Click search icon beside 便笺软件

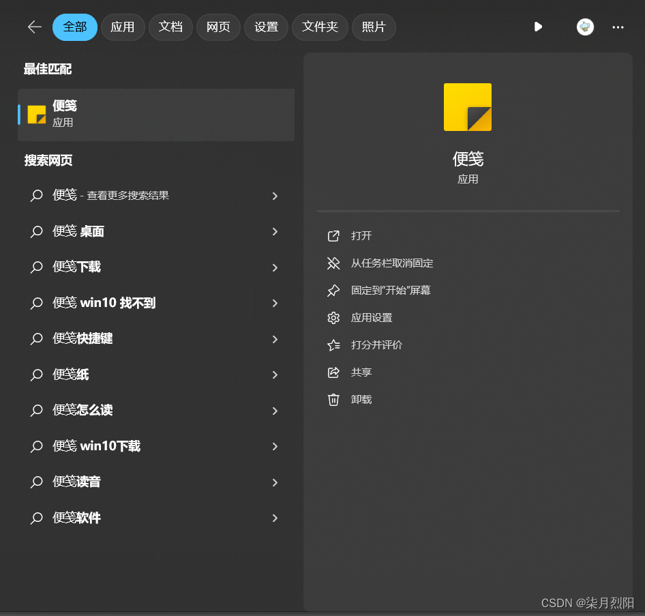pyautogui.click(x=37, y=518)
